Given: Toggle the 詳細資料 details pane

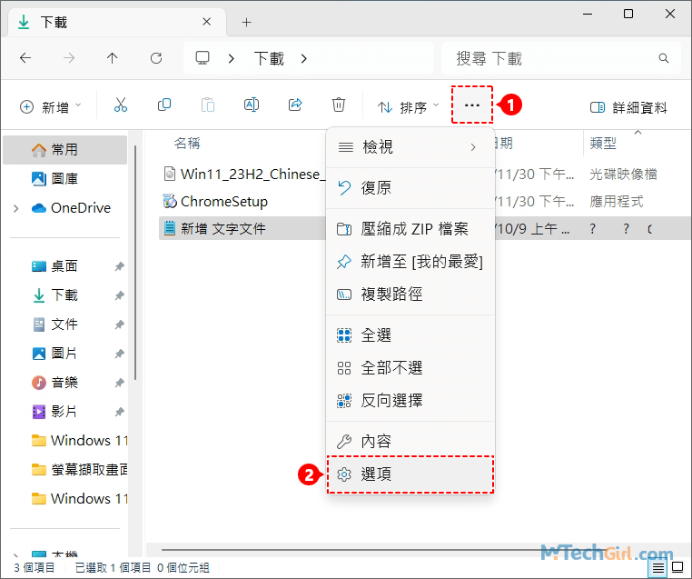Looking at the screenshot, I should [628, 107].
